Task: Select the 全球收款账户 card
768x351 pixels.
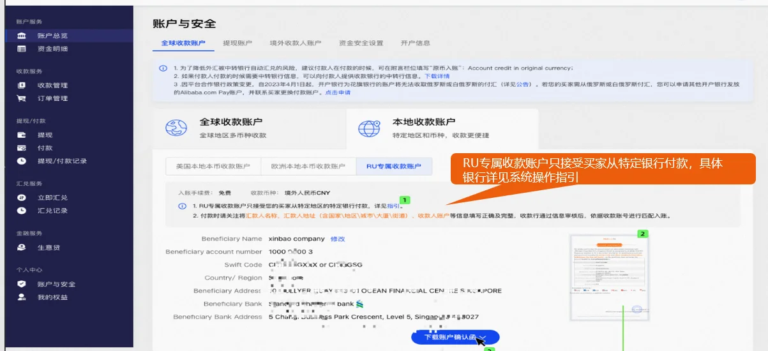Action: coord(249,128)
